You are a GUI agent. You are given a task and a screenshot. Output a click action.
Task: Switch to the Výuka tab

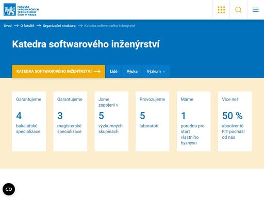coord(132,71)
